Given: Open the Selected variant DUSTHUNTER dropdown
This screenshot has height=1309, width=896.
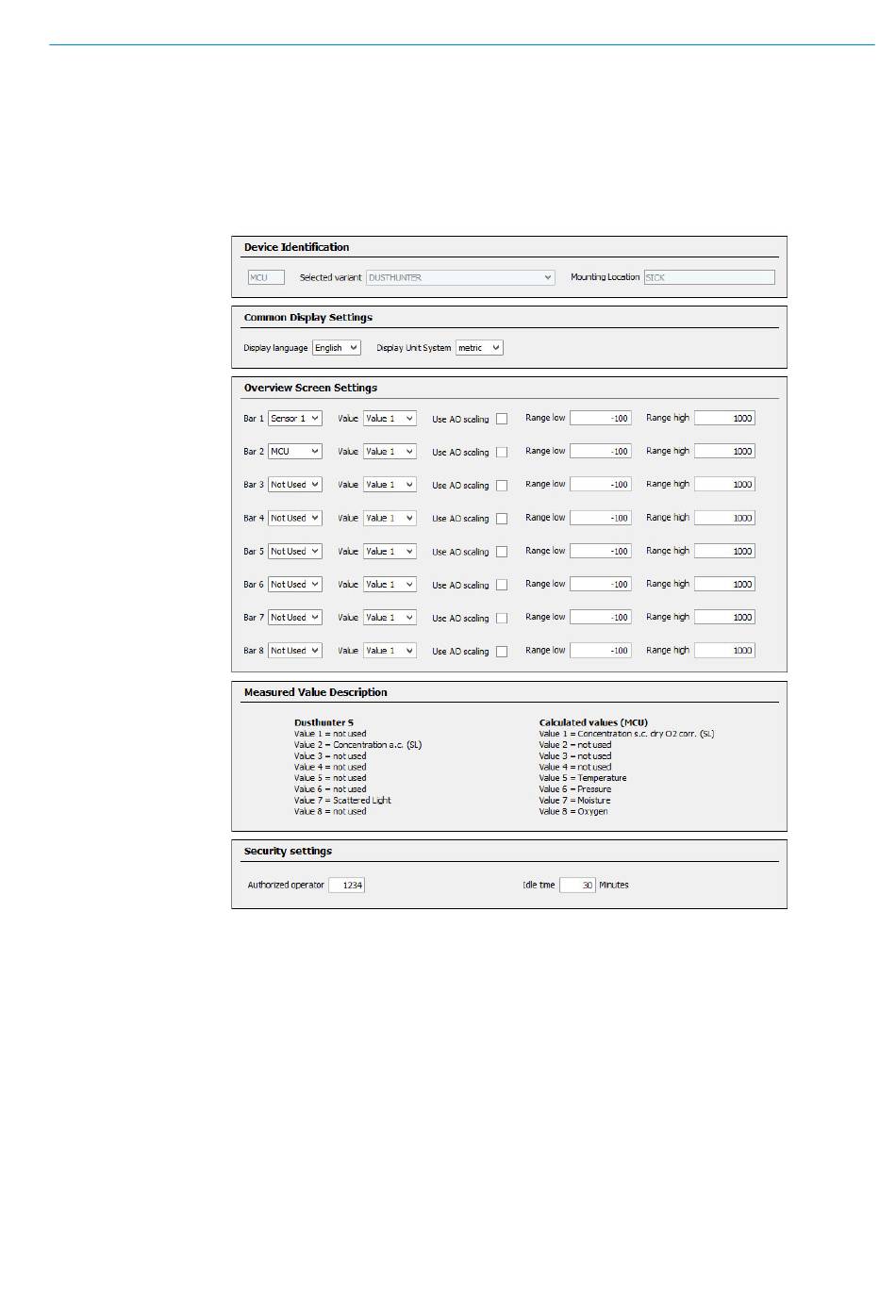Looking at the screenshot, I should tap(460, 277).
